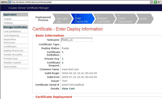Click the browser Go arrow icon
162x99 pixels.
point(155,2)
